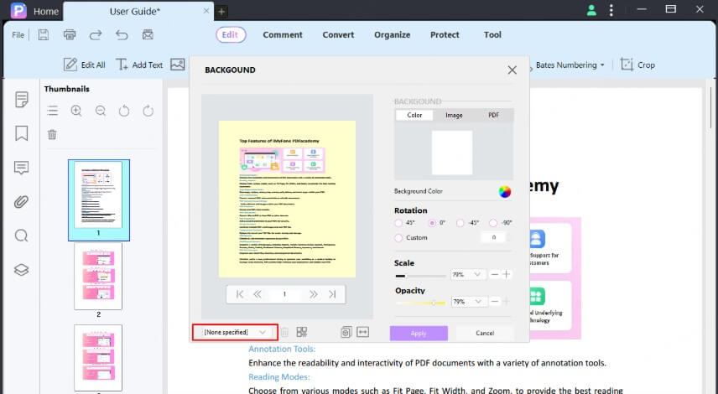The image size is (718, 394).
Task: Select the 45° rotation option
Action: point(398,223)
